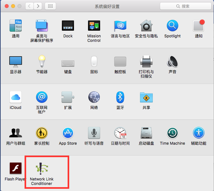Open the 通用 (General) preference pane

(x=16, y=26)
